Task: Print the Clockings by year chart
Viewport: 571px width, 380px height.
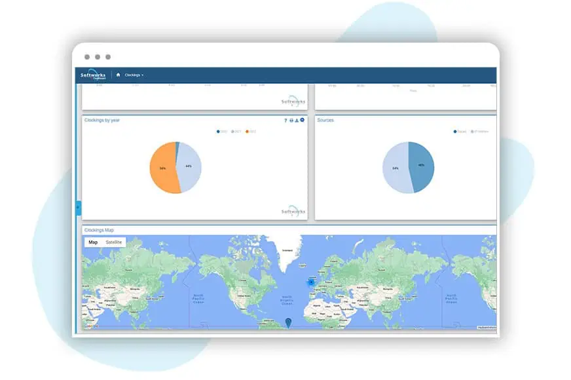Action: [291, 121]
